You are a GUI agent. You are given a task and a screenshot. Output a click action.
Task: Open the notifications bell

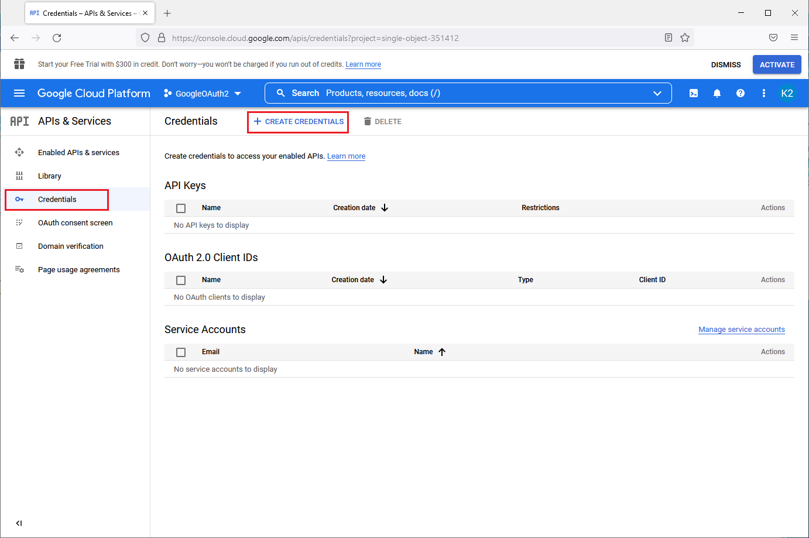click(717, 93)
